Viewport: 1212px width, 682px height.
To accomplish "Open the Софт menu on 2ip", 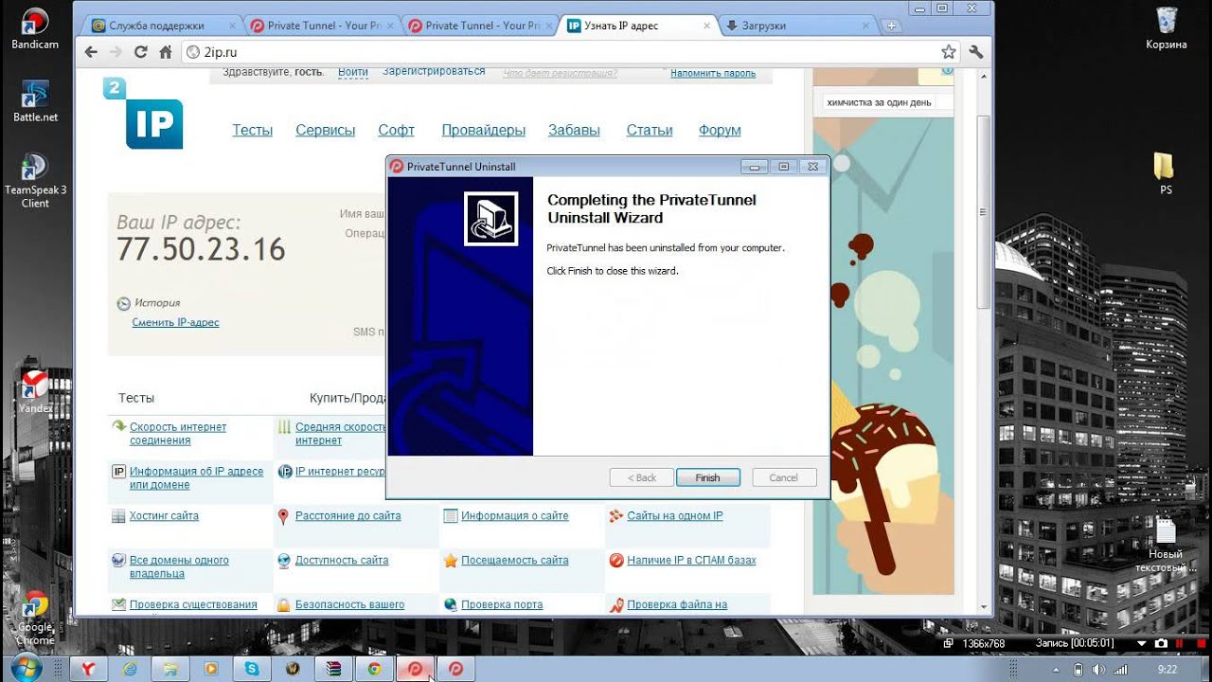I will 397,131.
